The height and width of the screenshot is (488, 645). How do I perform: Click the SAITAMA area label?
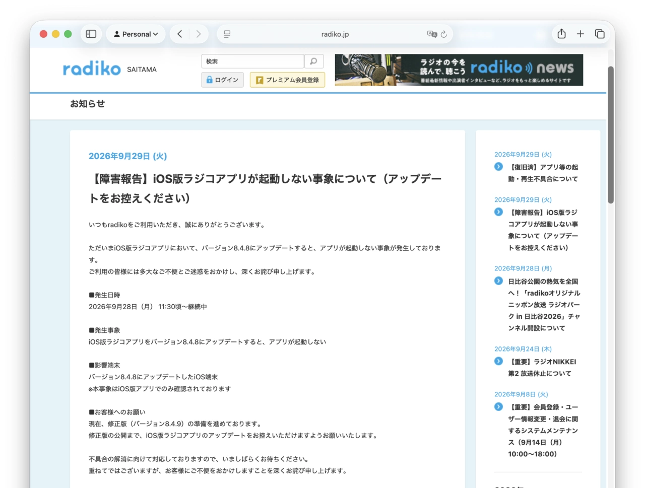tap(142, 69)
